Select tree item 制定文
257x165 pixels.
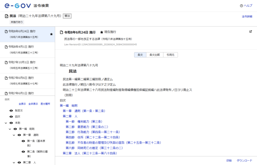(19, 111)
